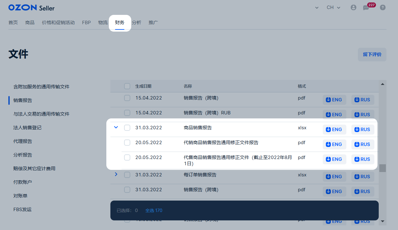Check the 15.04.2022 销售报告（跨境）pdf row checkbox
Image resolution: width=398 pixels, height=230 pixels.
[127, 98]
